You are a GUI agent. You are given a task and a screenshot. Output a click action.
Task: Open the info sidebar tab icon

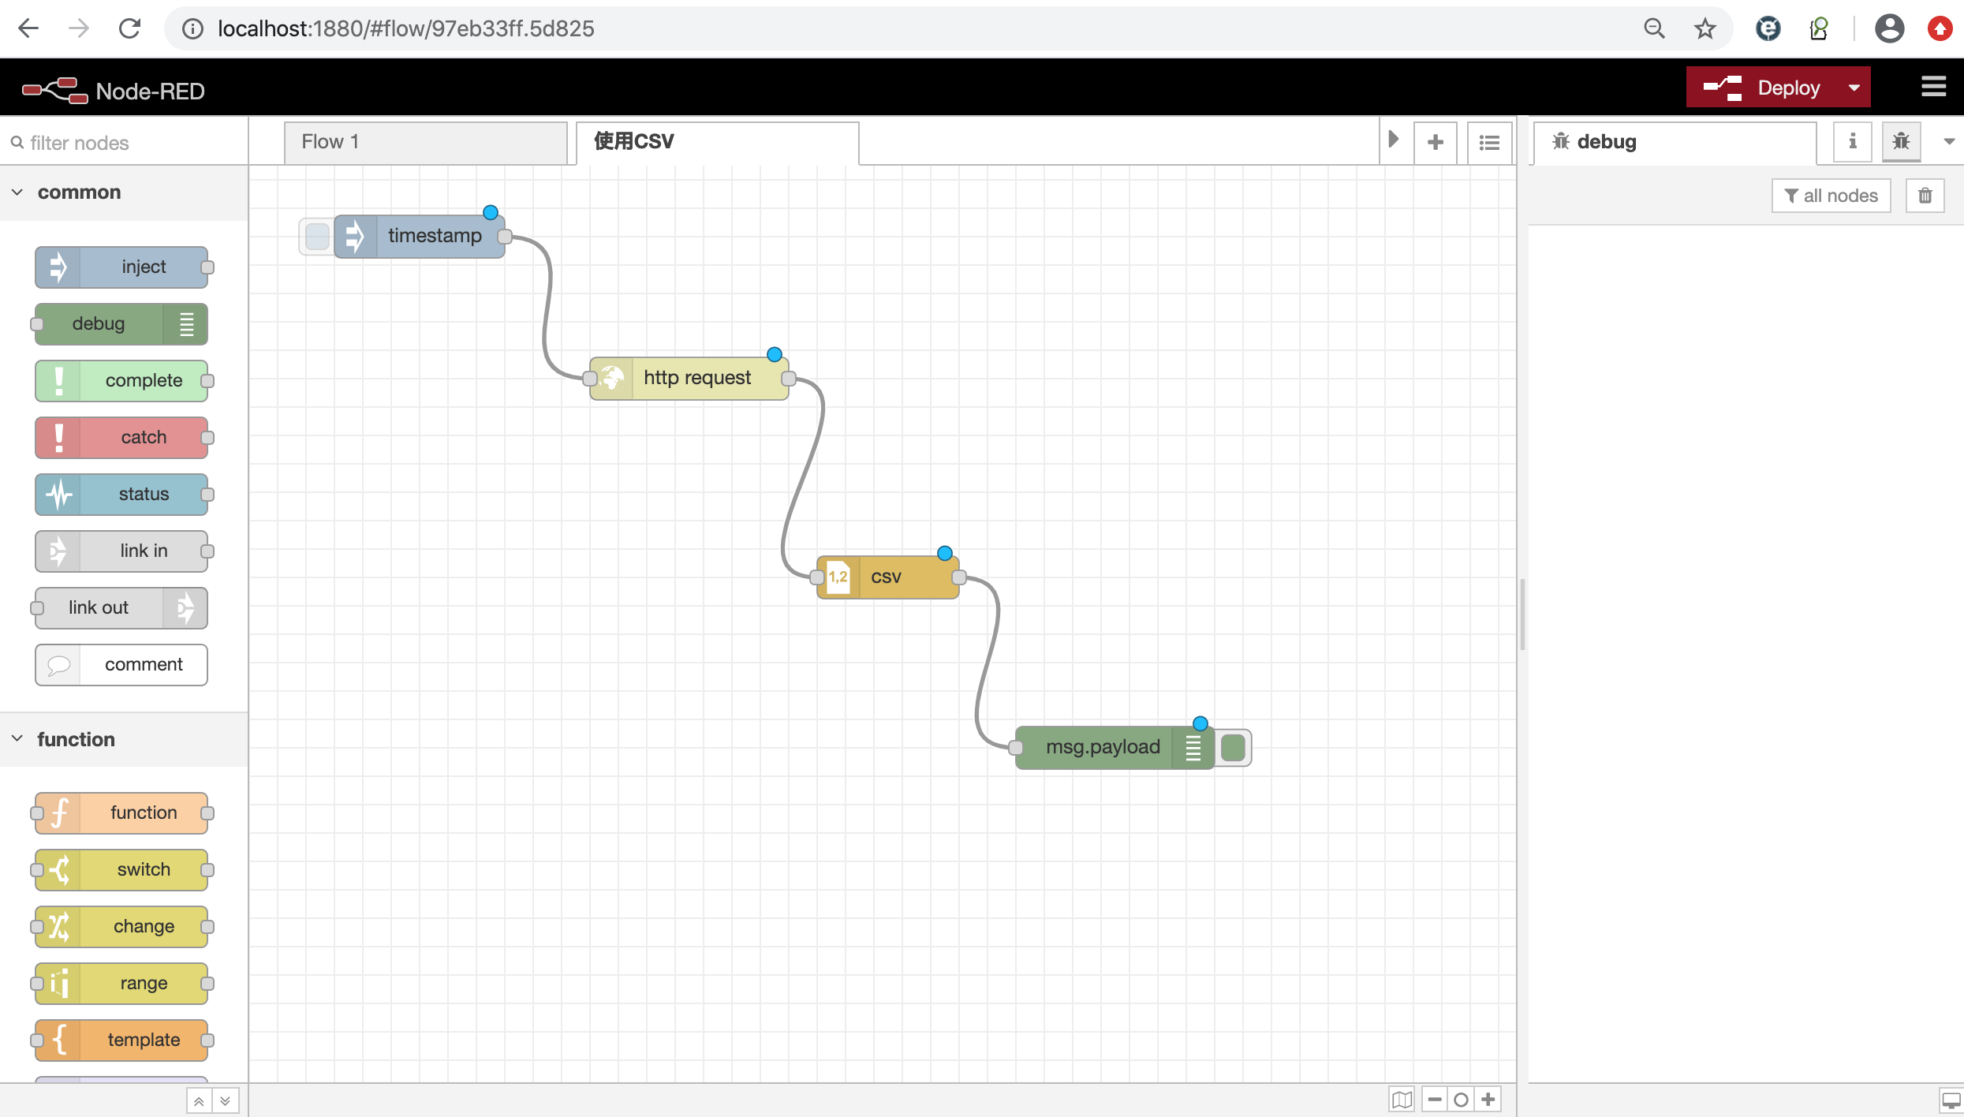click(x=1852, y=142)
